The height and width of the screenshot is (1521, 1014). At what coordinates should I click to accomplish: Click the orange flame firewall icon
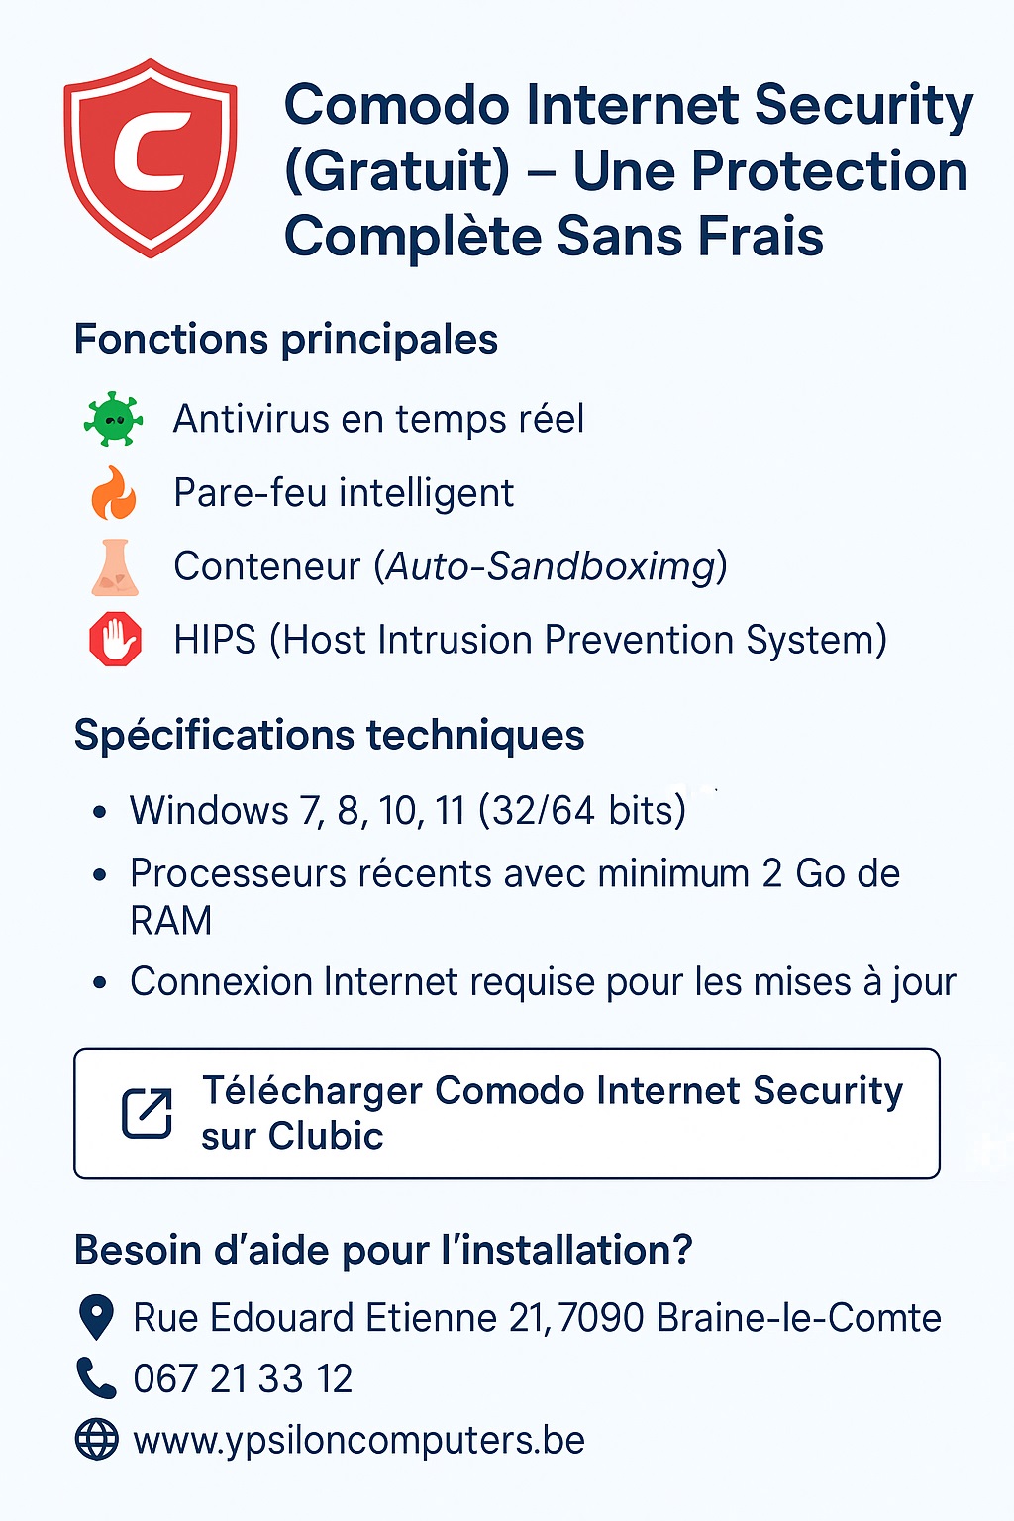coord(114,493)
